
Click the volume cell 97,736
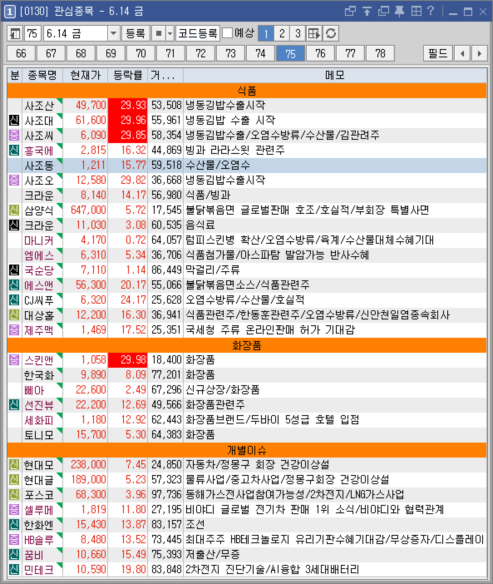166,495
